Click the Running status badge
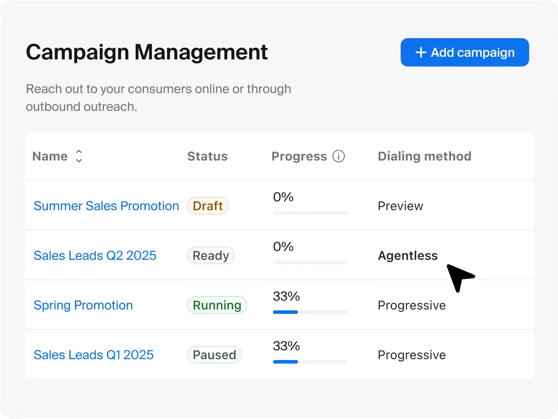This screenshot has height=419, width=558. [217, 305]
